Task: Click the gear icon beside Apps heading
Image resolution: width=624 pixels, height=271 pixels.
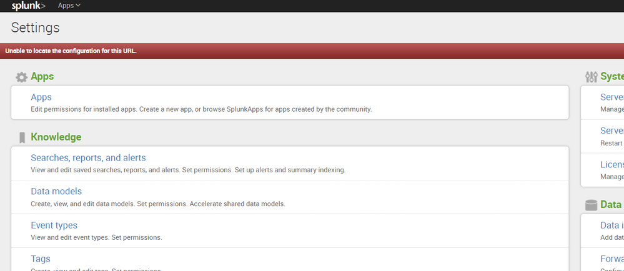Action: click(22, 77)
